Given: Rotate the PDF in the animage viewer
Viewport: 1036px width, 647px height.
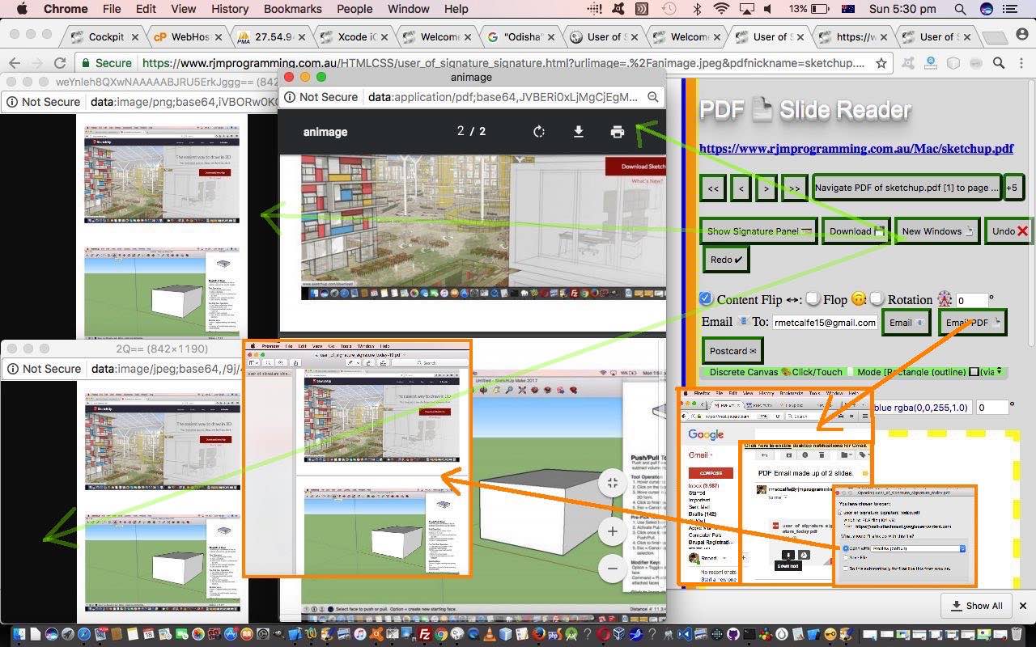Looking at the screenshot, I should coord(539,132).
